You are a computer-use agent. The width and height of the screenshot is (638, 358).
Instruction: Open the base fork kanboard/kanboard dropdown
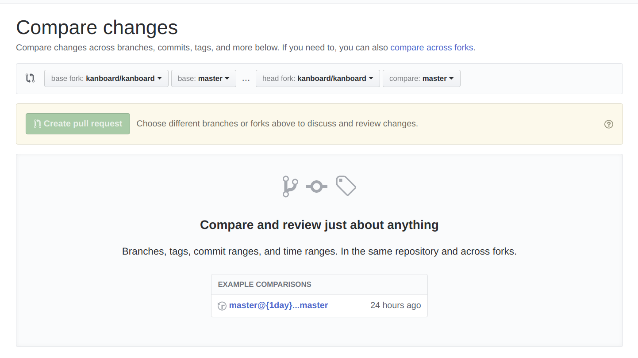106,78
